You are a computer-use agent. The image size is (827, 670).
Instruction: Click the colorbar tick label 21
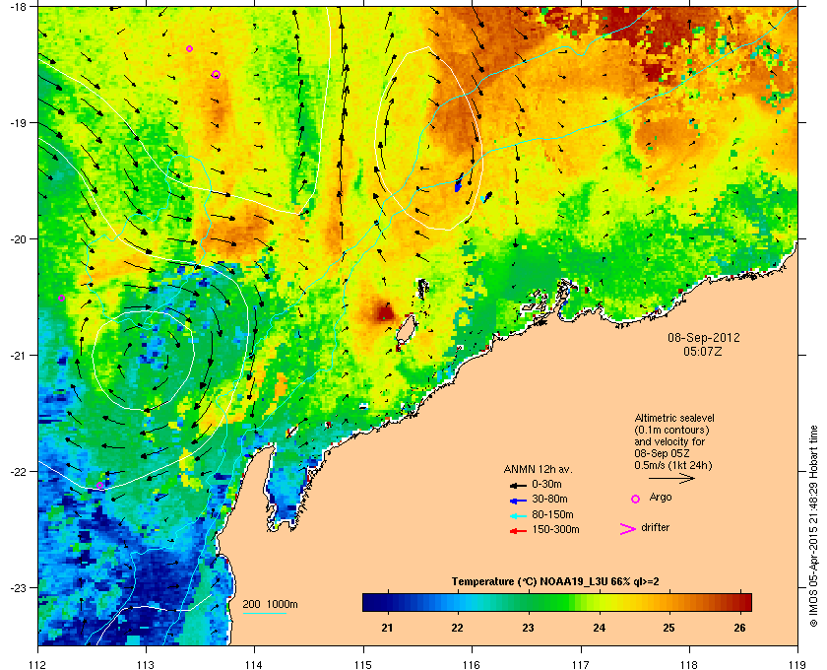387,628
